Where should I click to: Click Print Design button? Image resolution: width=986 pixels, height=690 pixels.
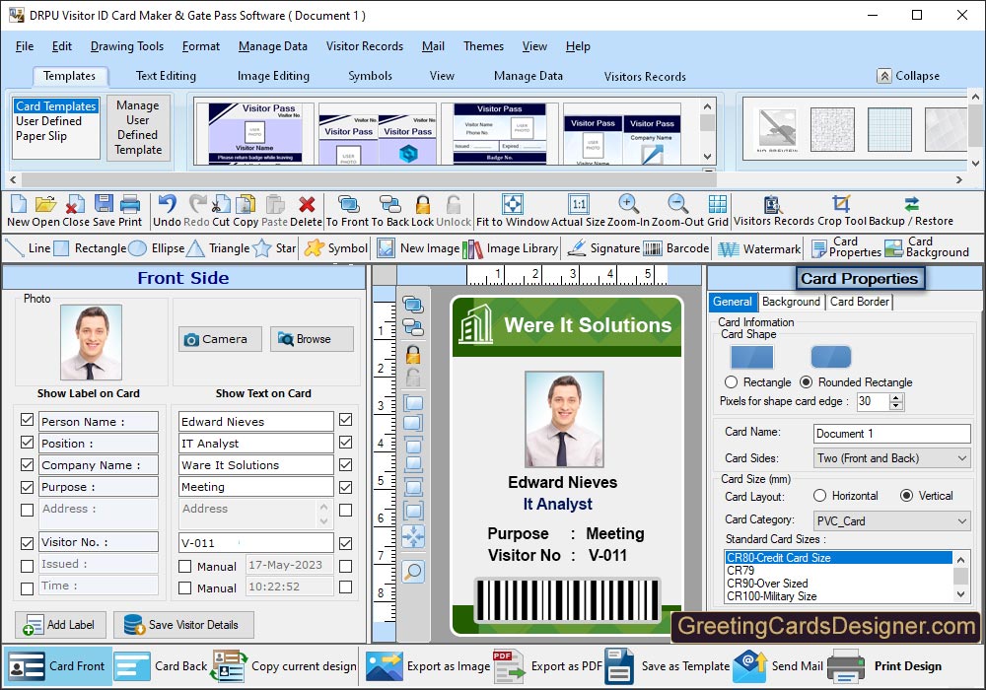pos(884,666)
